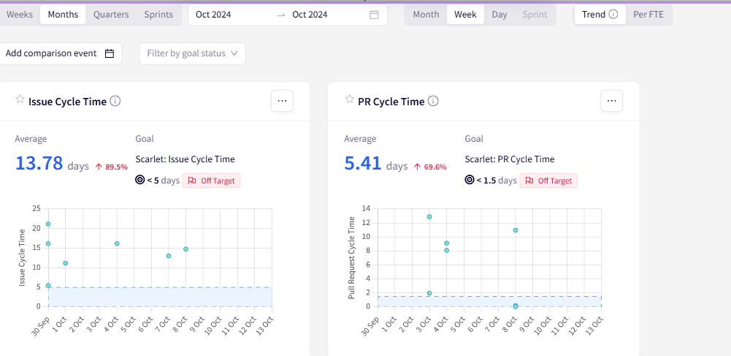Viewport: 731px width, 356px height.
Task: Open the Scarlet: Issue Cycle Time goal
Action: [185, 159]
